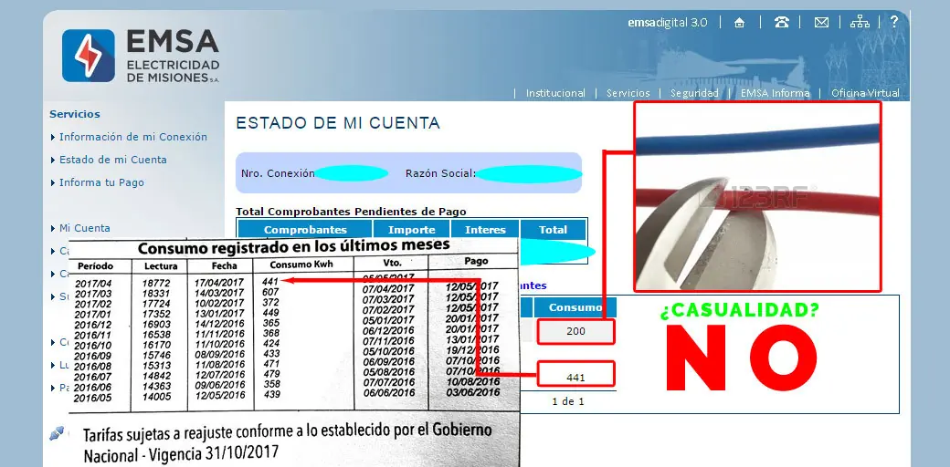Click the '1 de 1' pager text
Viewport: 950px width, 467px height.
click(567, 401)
